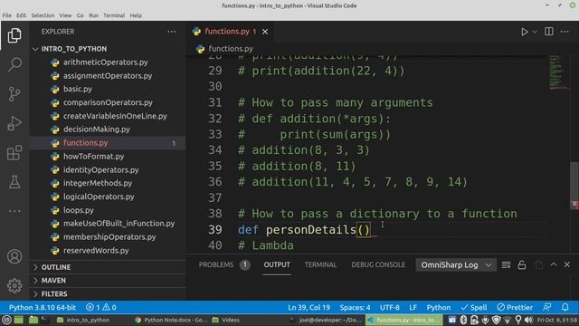Screen dimensions: 579x326
Task: Select language mode Python in status bar
Action: [438, 308]
